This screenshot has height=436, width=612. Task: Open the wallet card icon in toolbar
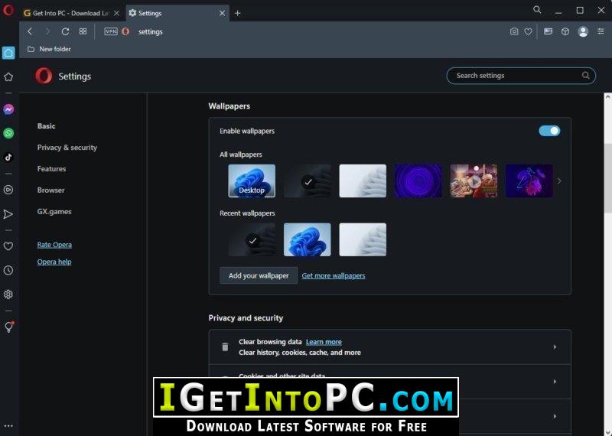pos(548,31)
